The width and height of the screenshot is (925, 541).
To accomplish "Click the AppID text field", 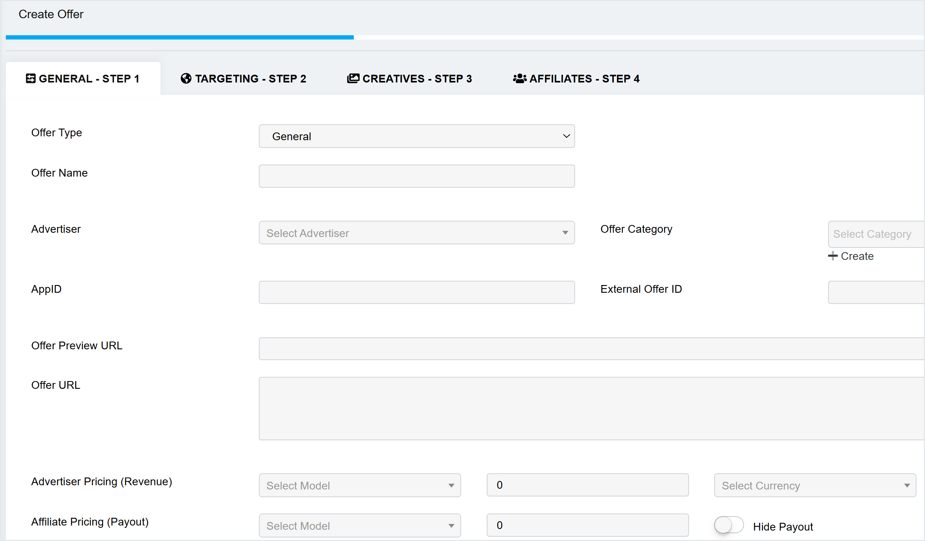I will click(417, 293).
